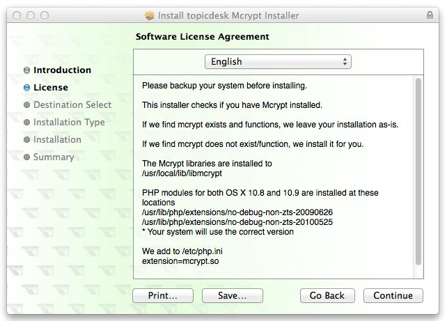
Task: Click the path ending non-zts-20100525
Action: [x=237, y=222]
